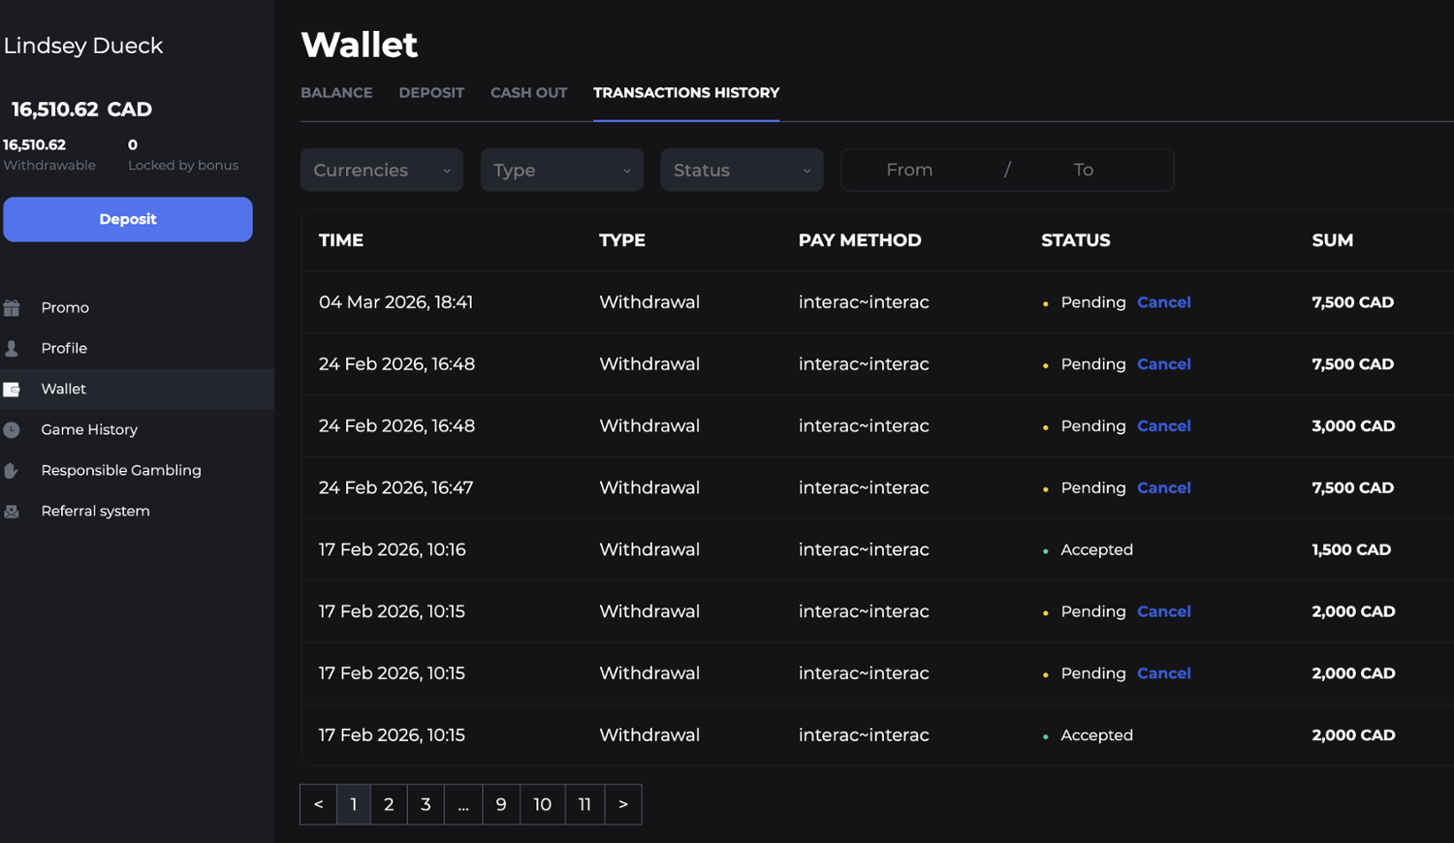Switch to the Balance tab
Screen dimensions: 1454x843
pyautogui.click(x=336, y=93)
